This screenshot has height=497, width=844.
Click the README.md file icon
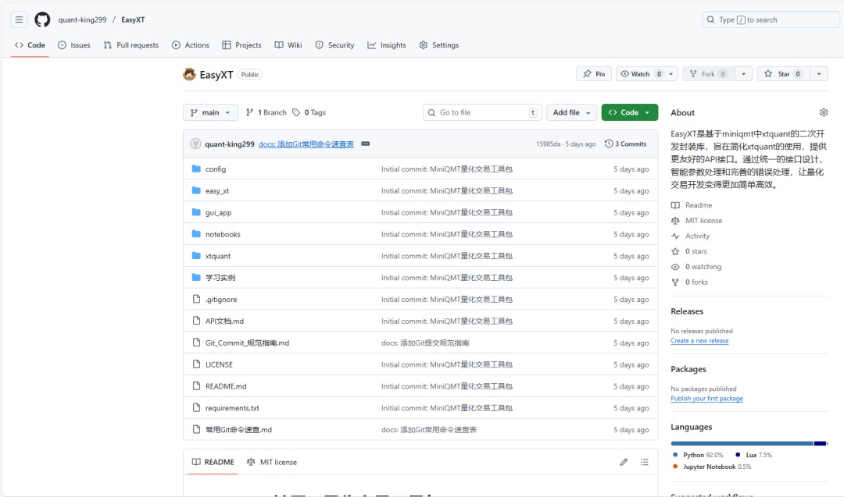[196, 385]
